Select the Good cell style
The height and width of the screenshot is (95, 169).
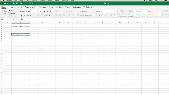point(142,15)
